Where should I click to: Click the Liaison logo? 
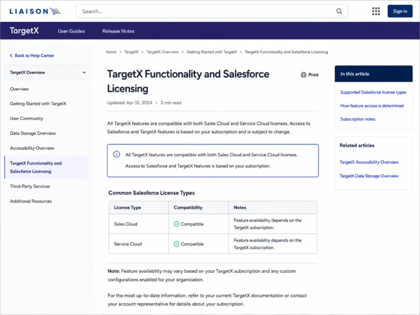point(35,11)
